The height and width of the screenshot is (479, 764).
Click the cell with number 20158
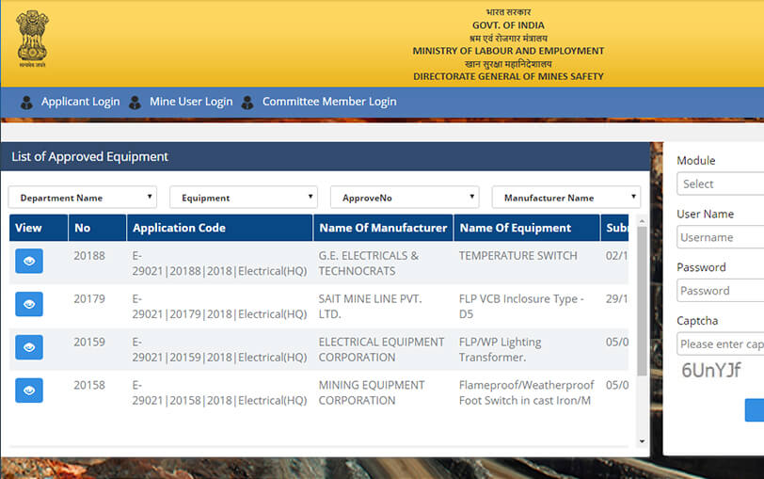[x=89, y=385]
